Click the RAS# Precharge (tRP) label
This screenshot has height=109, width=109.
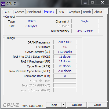[x=35, y=61]
